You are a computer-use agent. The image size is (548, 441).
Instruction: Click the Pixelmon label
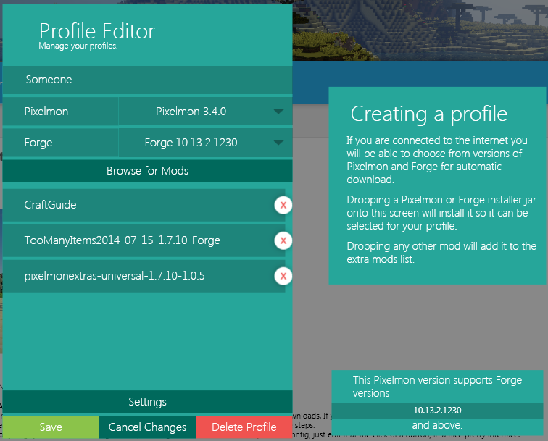46,112
